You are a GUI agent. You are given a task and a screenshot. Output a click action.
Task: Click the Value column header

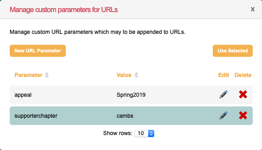(x=124, y=75)
